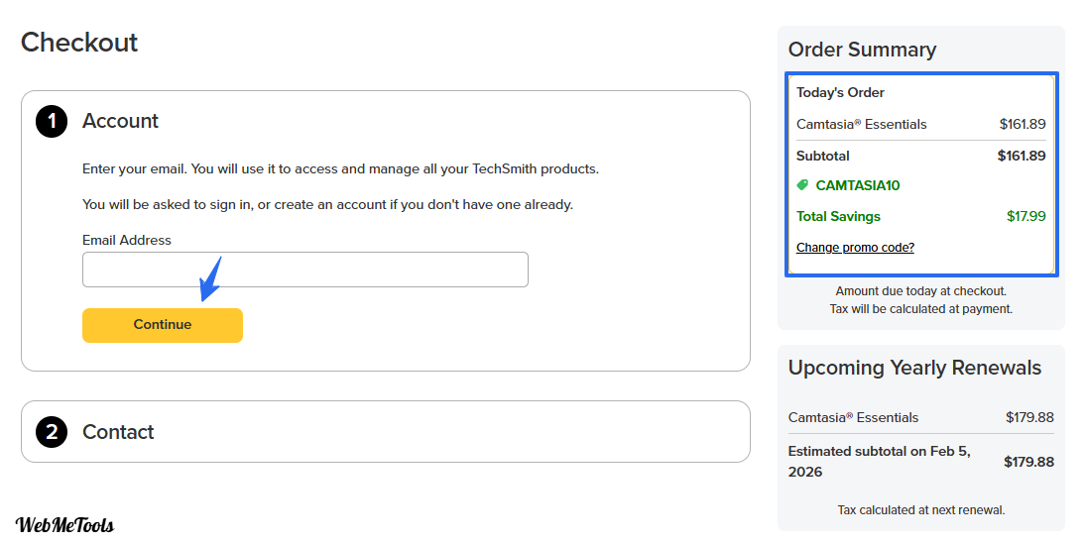Click the Upcoming Yearly Renewals heading

click(914, 368)
